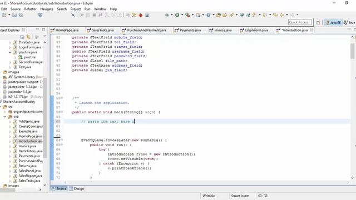Screen dimensions: 356x200
Task: Expand the DataEntry.java tree node
Action: coord(10,42)
